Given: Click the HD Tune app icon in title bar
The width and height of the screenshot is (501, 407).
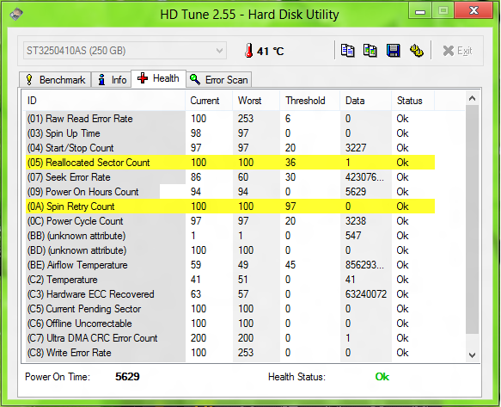Looking at the screenshot, I should tap(16, 14).
